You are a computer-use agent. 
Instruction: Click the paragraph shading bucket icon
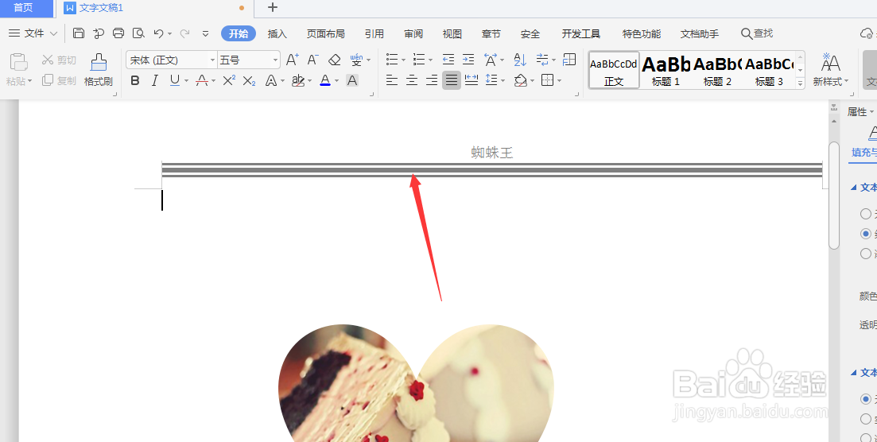click(x=521, y=80)
